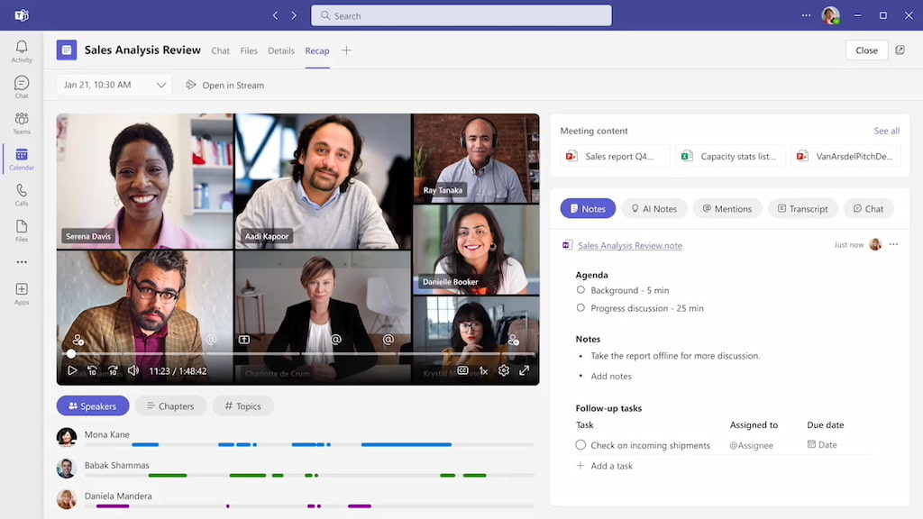Viewport: 923px width, 519px height.
Task: Open the Jan 21 meeting date dropdown
Action: coord(161,84)
